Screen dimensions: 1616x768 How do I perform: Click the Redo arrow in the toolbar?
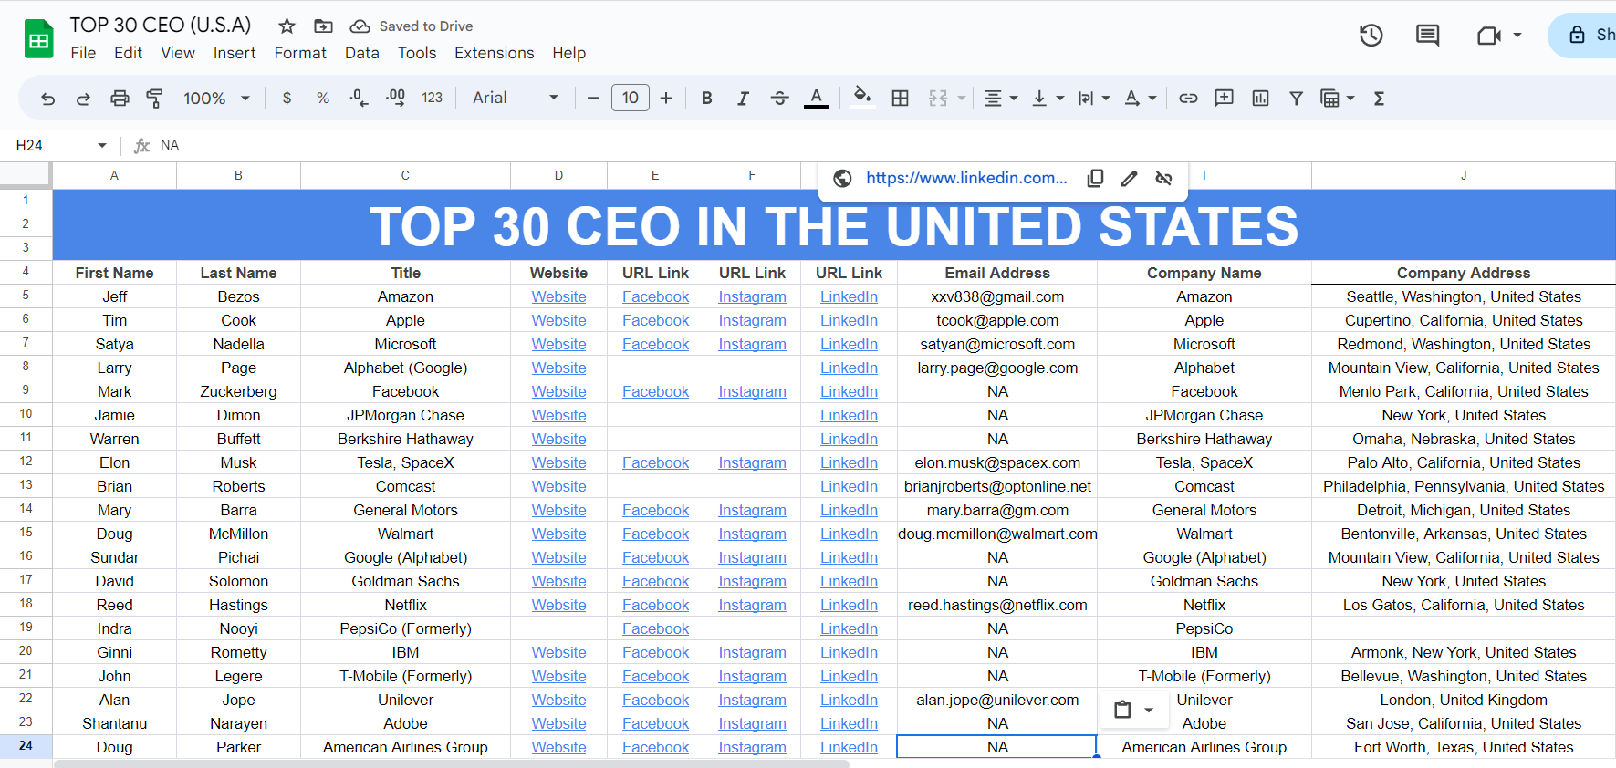[x=83, y=99]
